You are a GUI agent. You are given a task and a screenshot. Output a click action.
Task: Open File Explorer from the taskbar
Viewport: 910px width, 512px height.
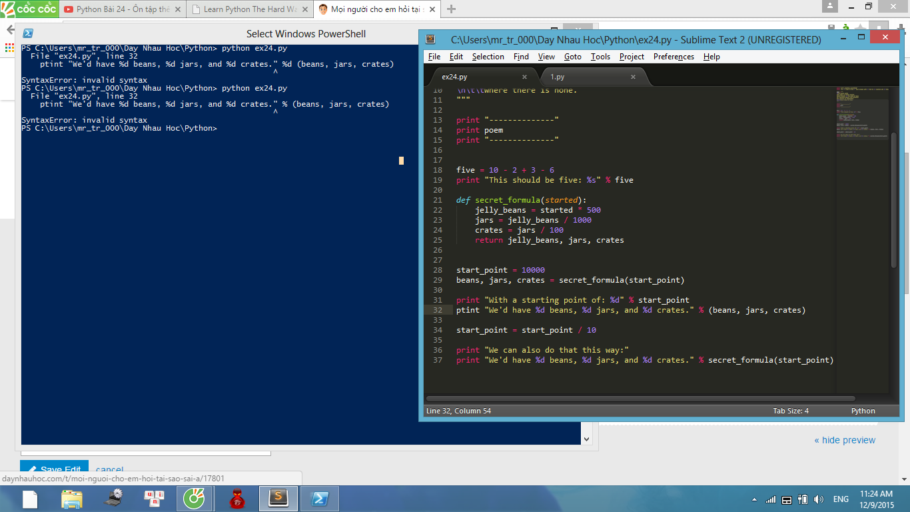(71, 498)
